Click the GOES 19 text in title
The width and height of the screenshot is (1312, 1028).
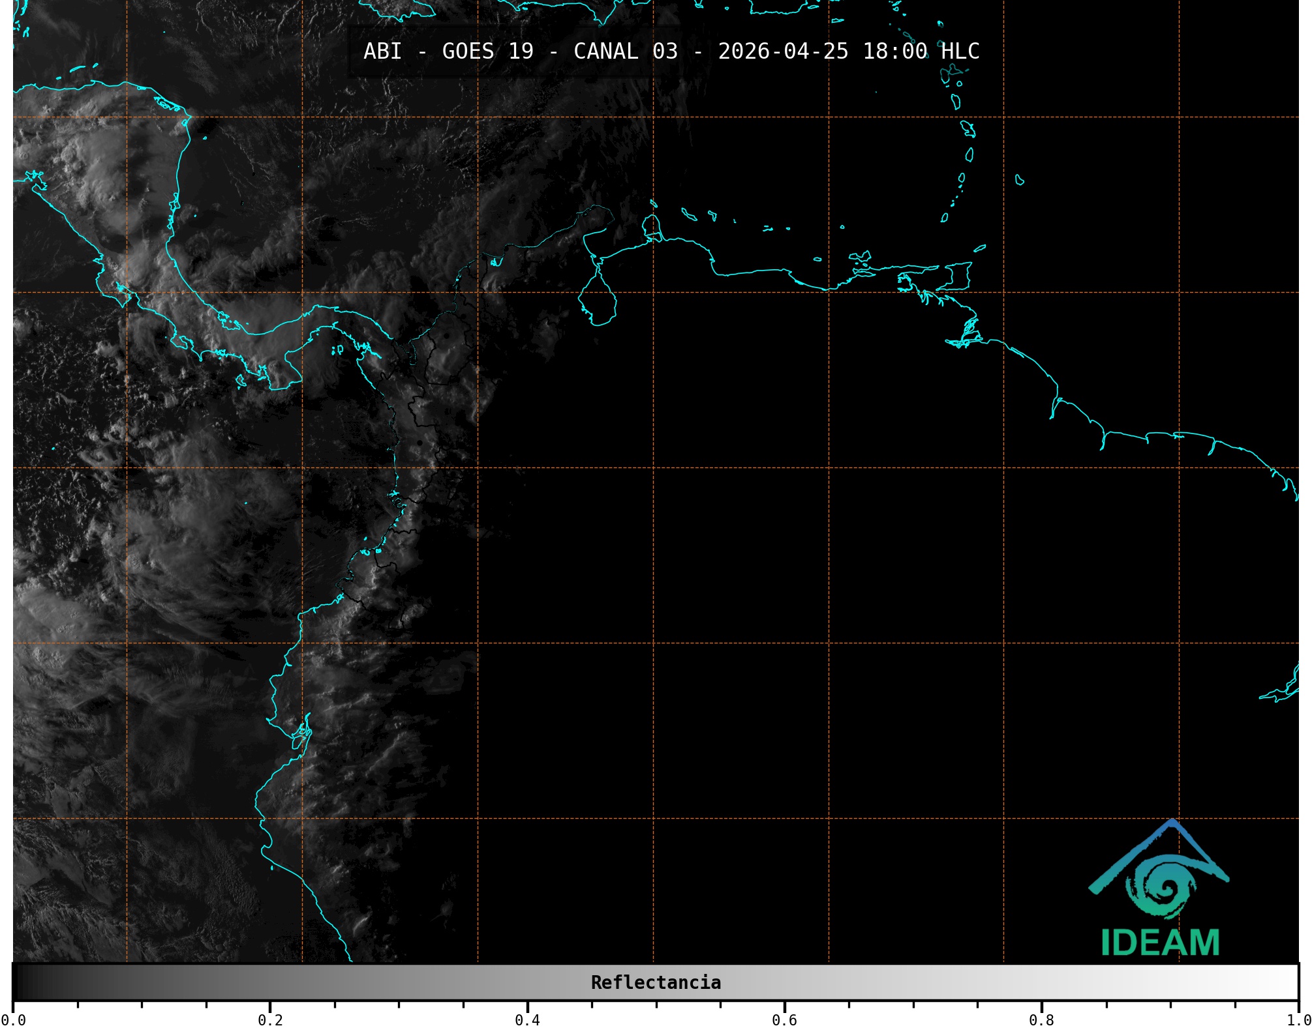pos(487,51)
